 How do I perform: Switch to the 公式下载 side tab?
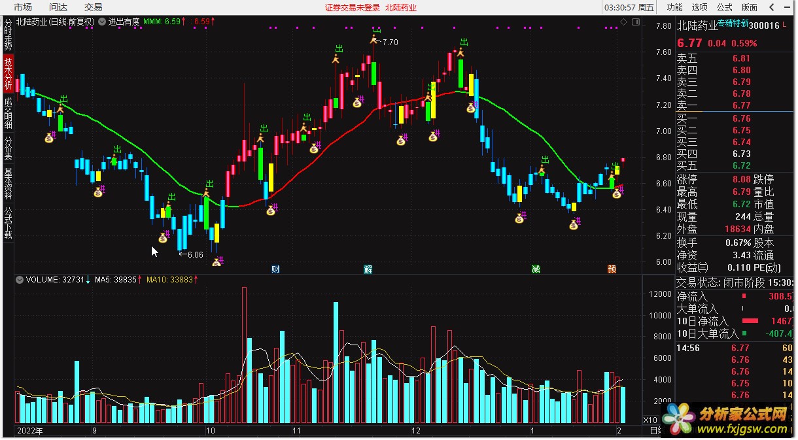(8, 222)
